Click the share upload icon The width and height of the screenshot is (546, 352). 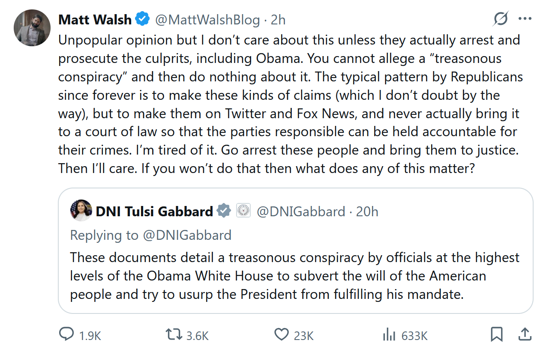tap(524, 334)
